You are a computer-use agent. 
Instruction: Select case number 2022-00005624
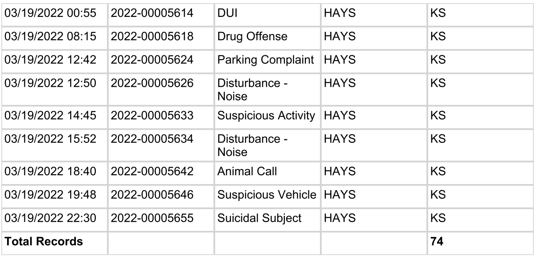pyautogui.click(x=153, y=59)
